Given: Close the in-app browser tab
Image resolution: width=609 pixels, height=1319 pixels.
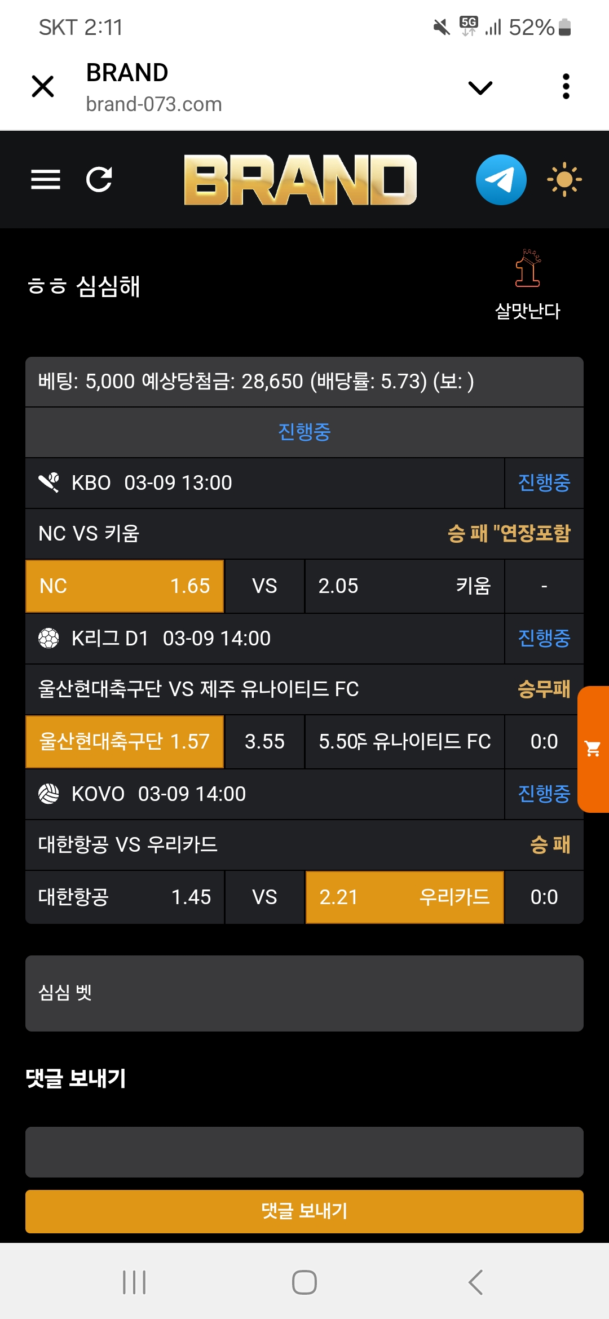Looking at the screenshot, I should click(x=43, y=87).
